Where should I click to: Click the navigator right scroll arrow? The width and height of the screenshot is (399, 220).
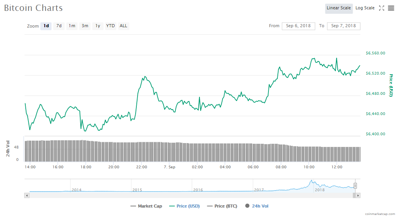point(358,196)
